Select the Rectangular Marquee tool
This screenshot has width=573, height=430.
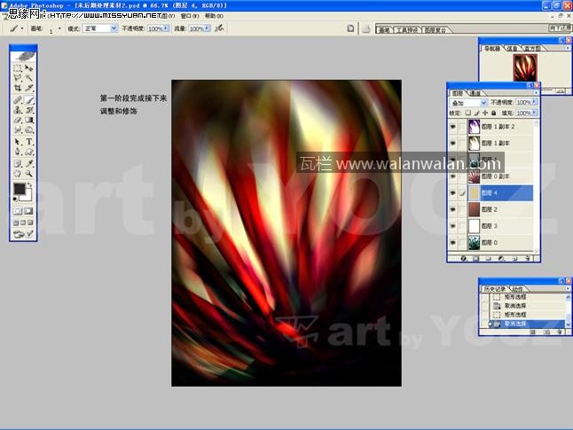tap(18, 68)
